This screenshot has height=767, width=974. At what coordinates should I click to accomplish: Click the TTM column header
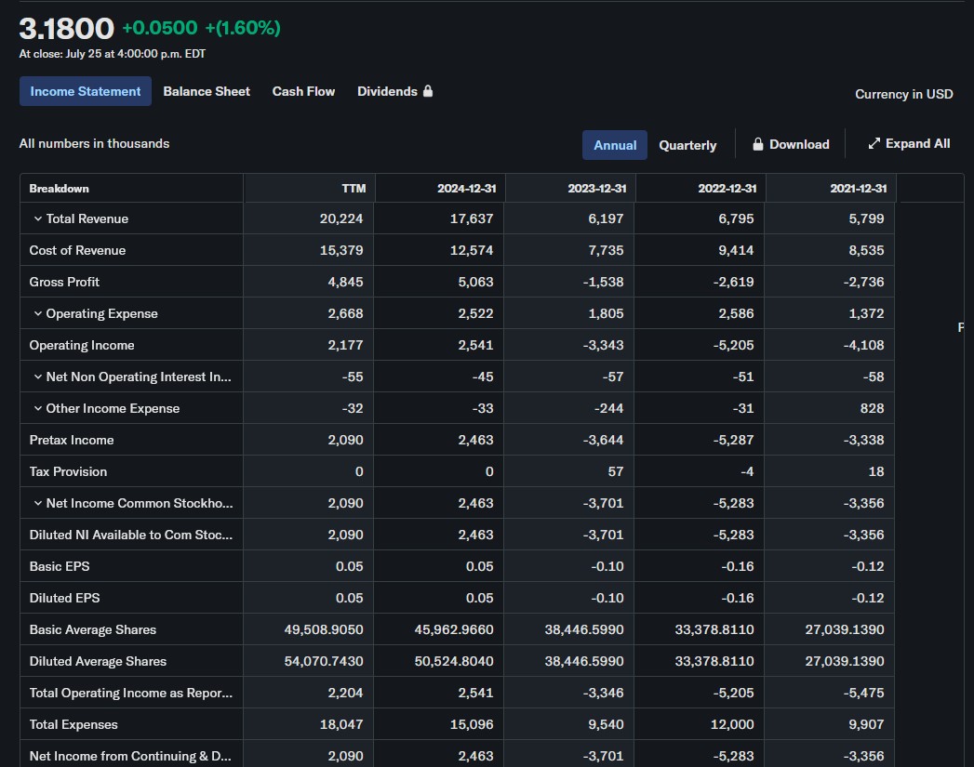(x=354, y=189)
